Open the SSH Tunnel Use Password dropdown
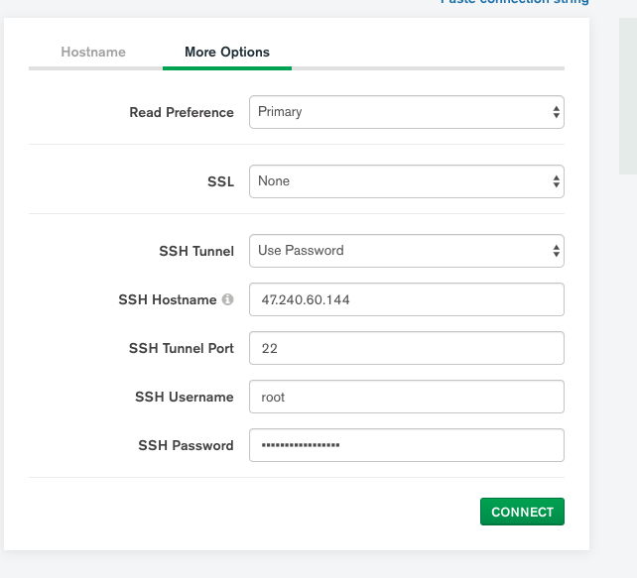The width and height of the screenshot is (637, 578). [x=406, y=251]
